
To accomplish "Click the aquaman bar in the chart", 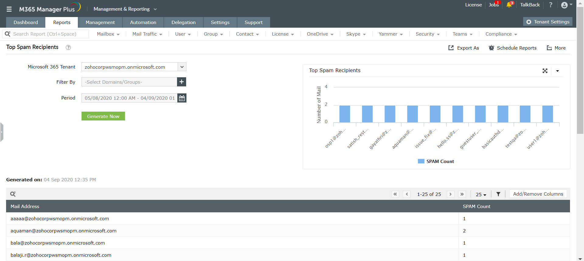I will click(412, 114).
